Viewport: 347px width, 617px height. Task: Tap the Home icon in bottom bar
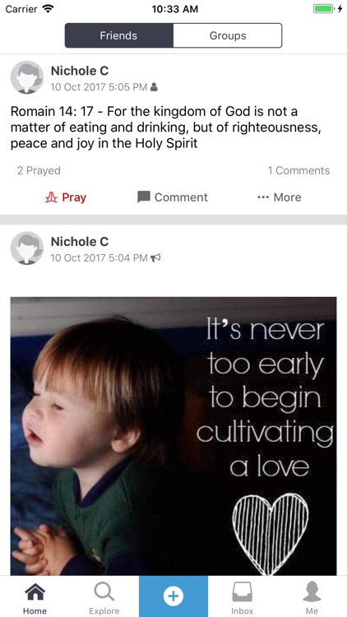[x=35, y=592]
